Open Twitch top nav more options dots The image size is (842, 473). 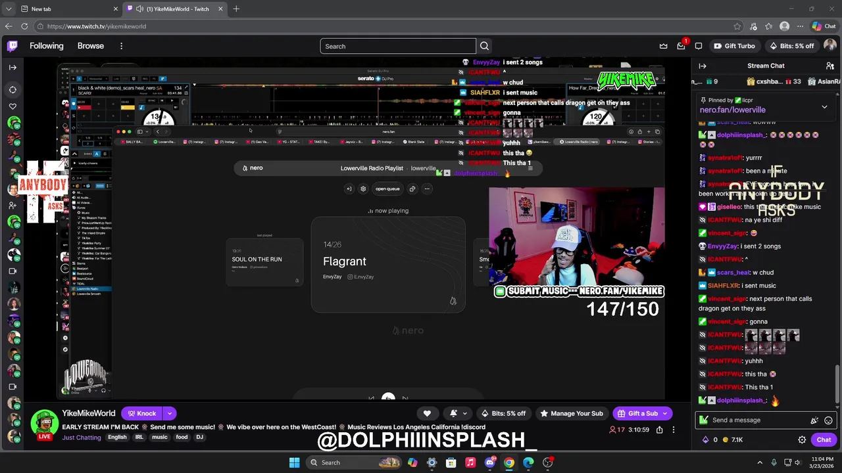[121, 46]
